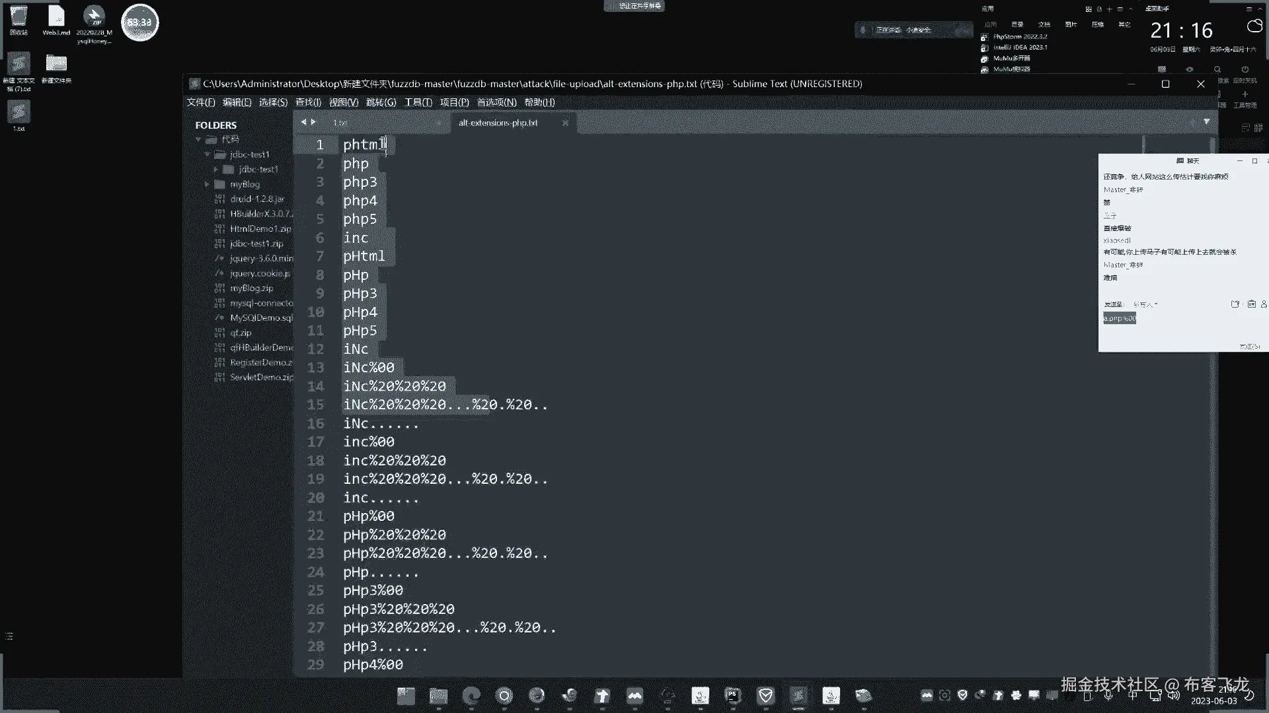
Task: Click the tab navigate-back arrow
Action: [x=303, y=122]
